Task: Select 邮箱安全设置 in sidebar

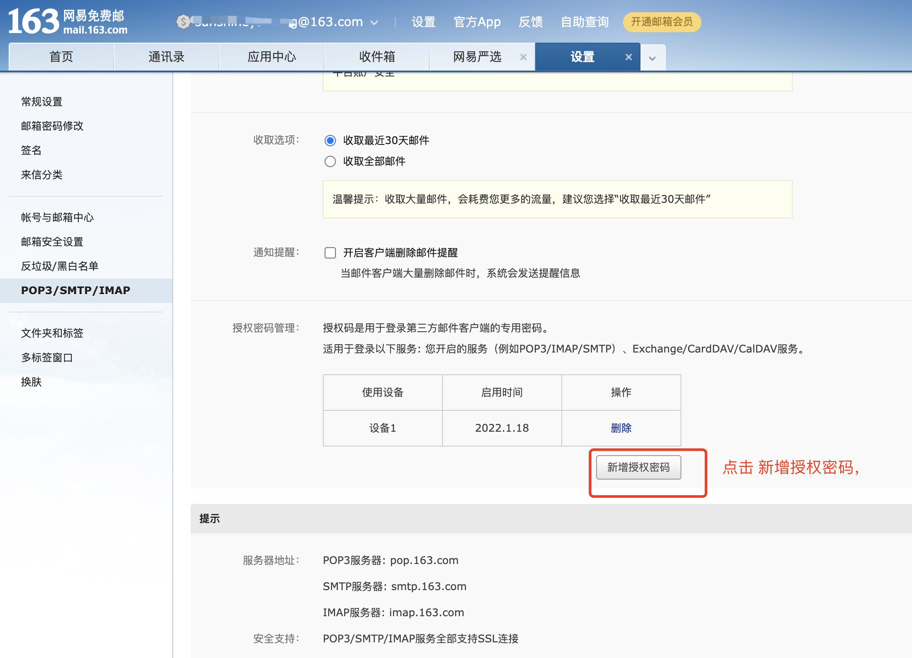Action: [x=52, y=242]
